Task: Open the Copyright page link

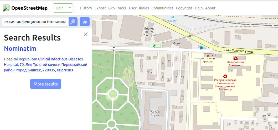Action: (184, 8)
